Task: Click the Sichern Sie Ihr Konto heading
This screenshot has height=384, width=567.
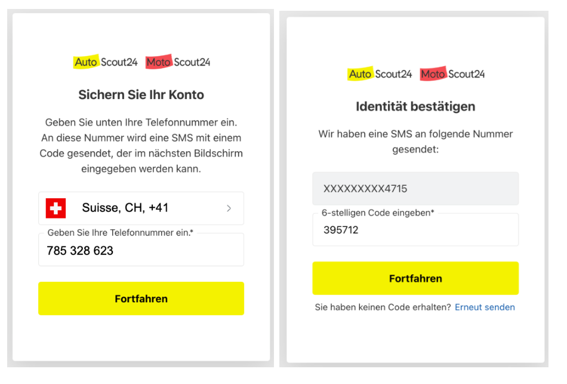Action: tap(141, 95)
